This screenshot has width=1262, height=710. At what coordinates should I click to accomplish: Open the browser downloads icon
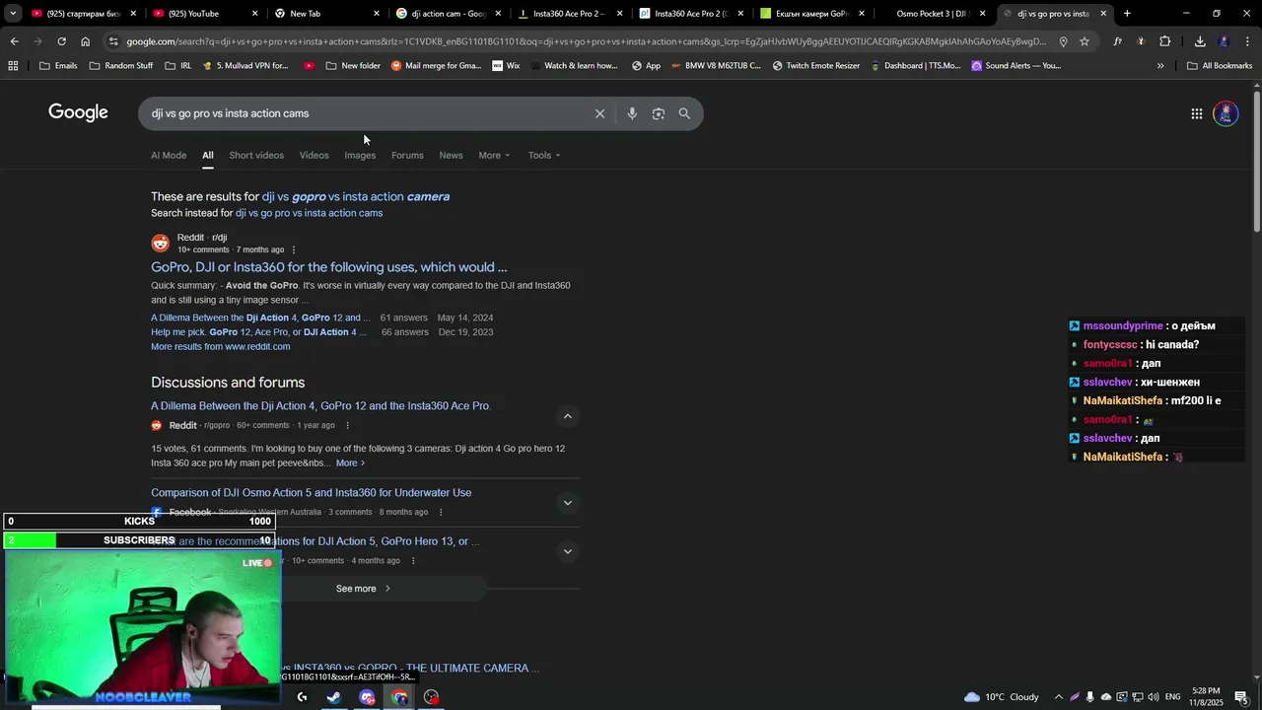coord(1200,41)
